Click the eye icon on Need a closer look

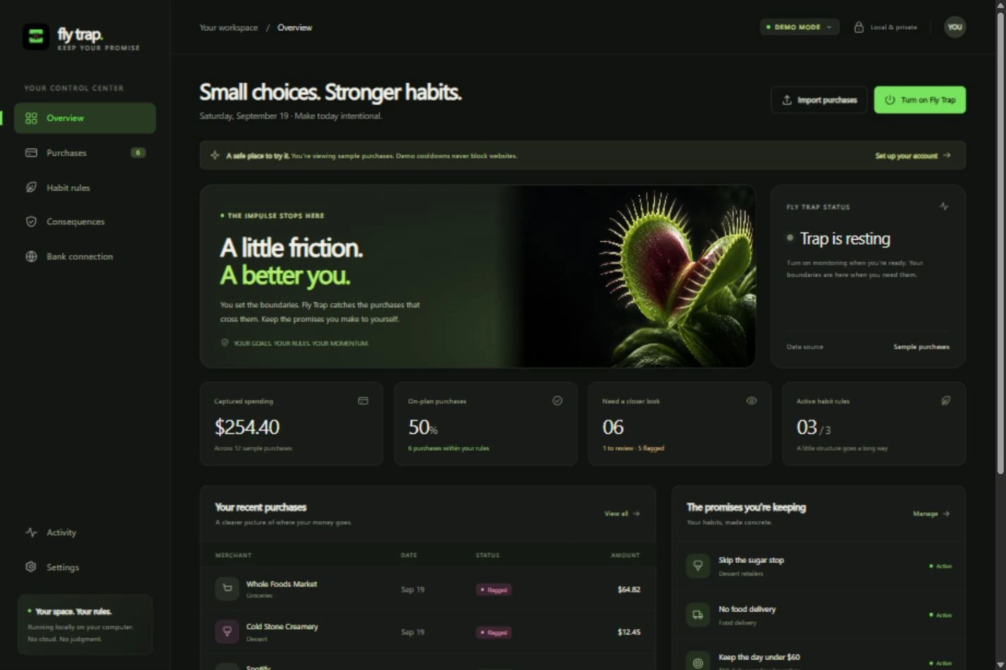click(751, 401)
